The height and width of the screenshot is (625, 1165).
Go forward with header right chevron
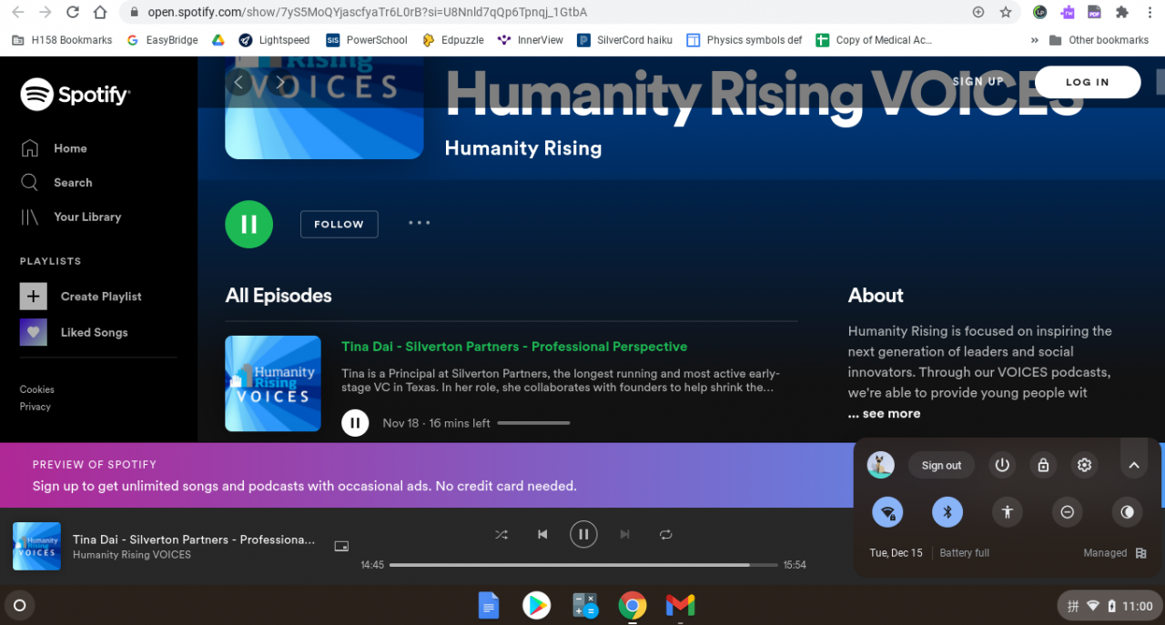[280, 83]
